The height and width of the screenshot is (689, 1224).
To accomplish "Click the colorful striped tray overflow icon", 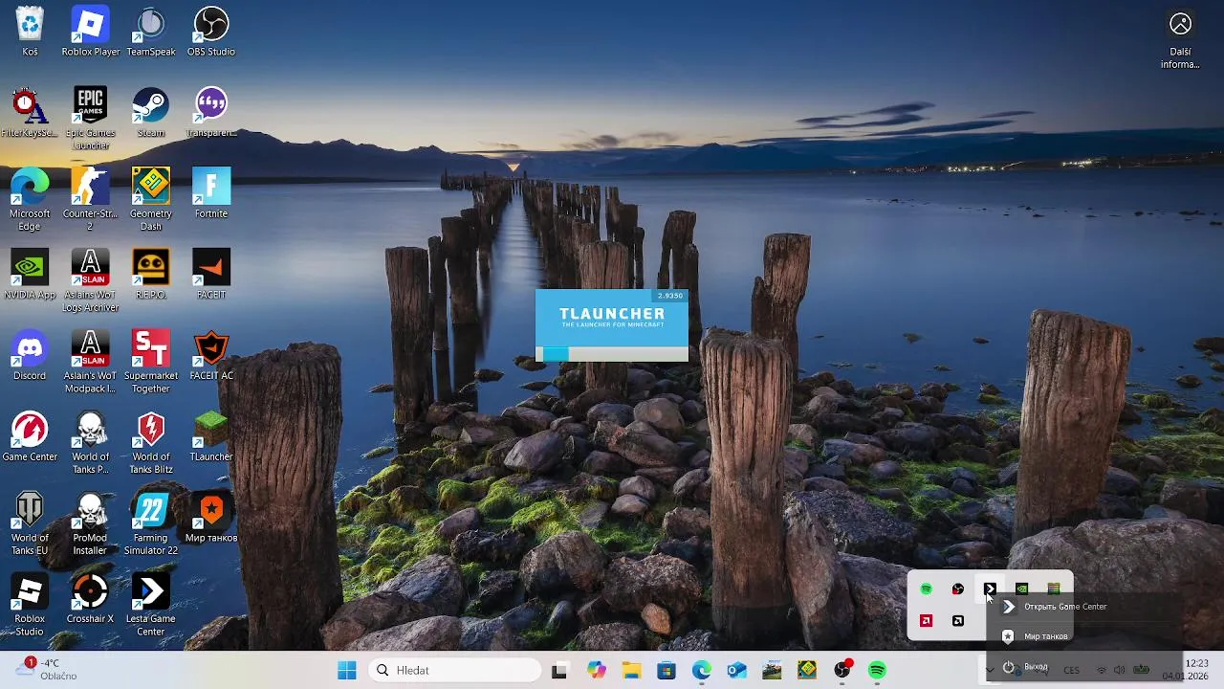I will 1053,589.
